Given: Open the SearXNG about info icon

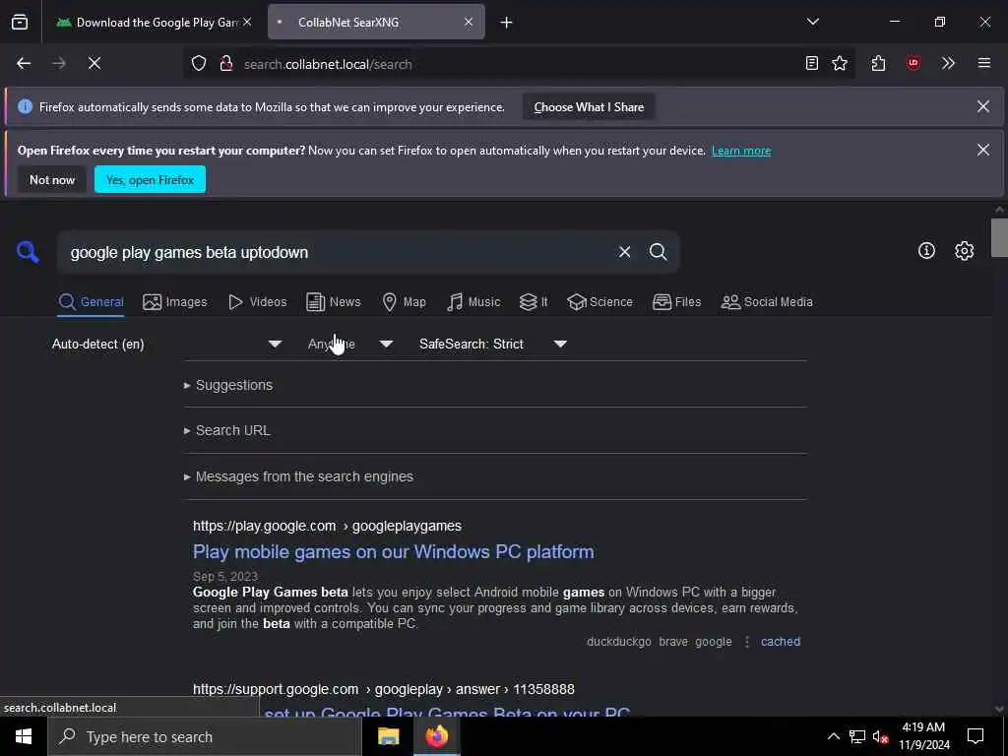Looking at the screenshot, I should coord(925,251).
